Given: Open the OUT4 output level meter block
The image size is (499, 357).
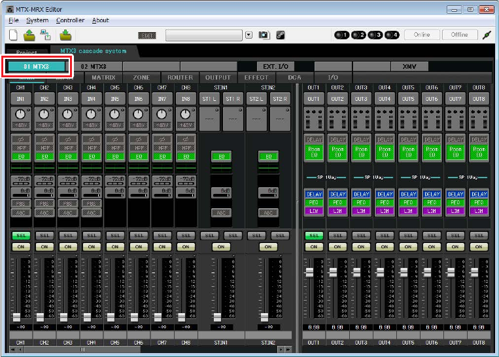Looking at the screenshot, I should coord(385,119).
